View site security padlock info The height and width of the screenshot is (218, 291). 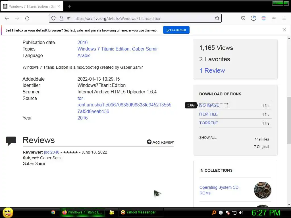[61, 18]
